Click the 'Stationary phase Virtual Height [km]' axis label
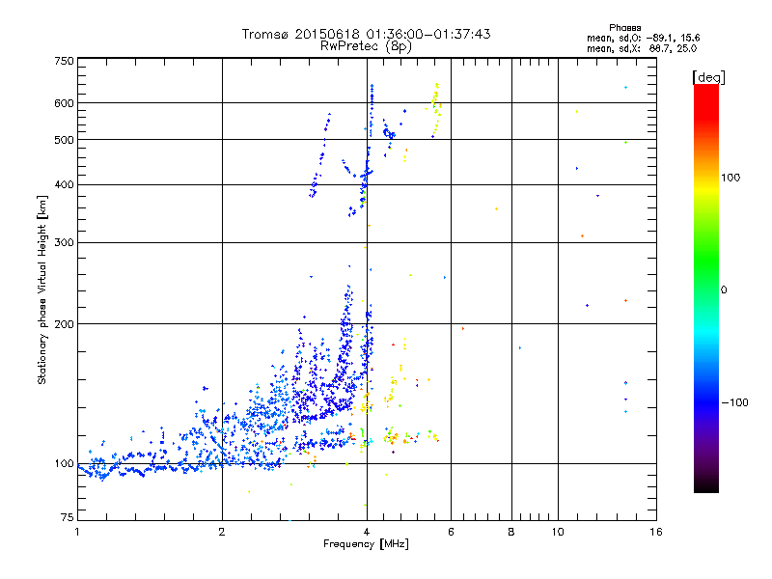This screenshot has width=772, height=579. tap(41, 289)
